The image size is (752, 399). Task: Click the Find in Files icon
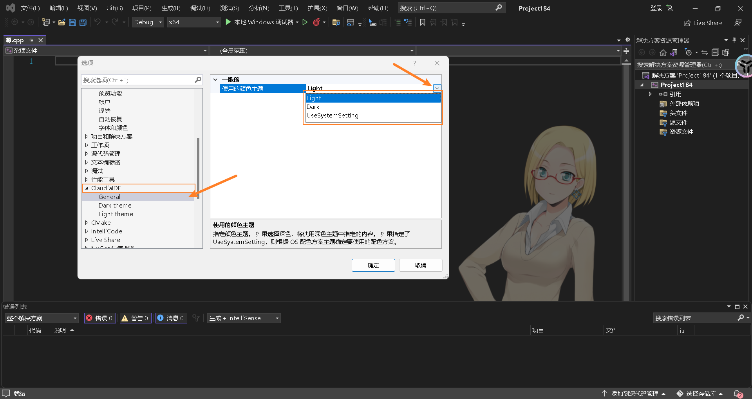click(336, 22)
